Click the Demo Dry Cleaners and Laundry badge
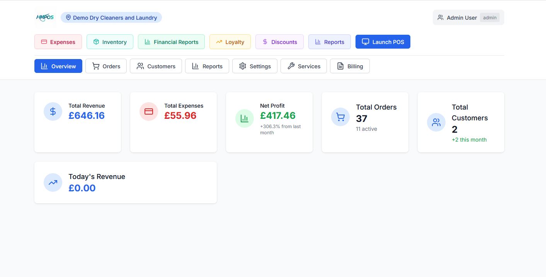 tap(111, 17)
